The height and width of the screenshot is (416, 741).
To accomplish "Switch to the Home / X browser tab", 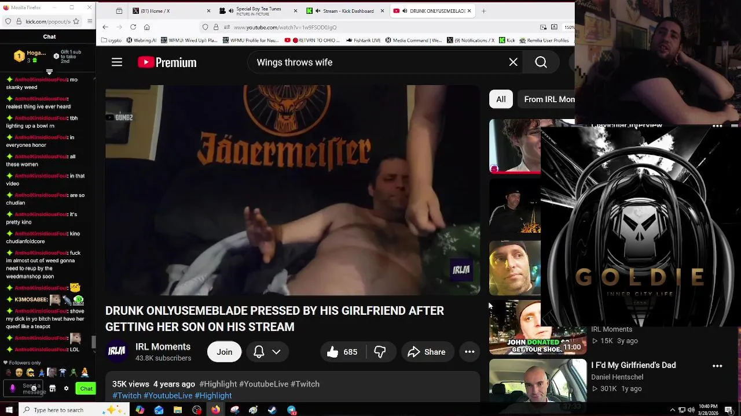I will coord(171,11).
